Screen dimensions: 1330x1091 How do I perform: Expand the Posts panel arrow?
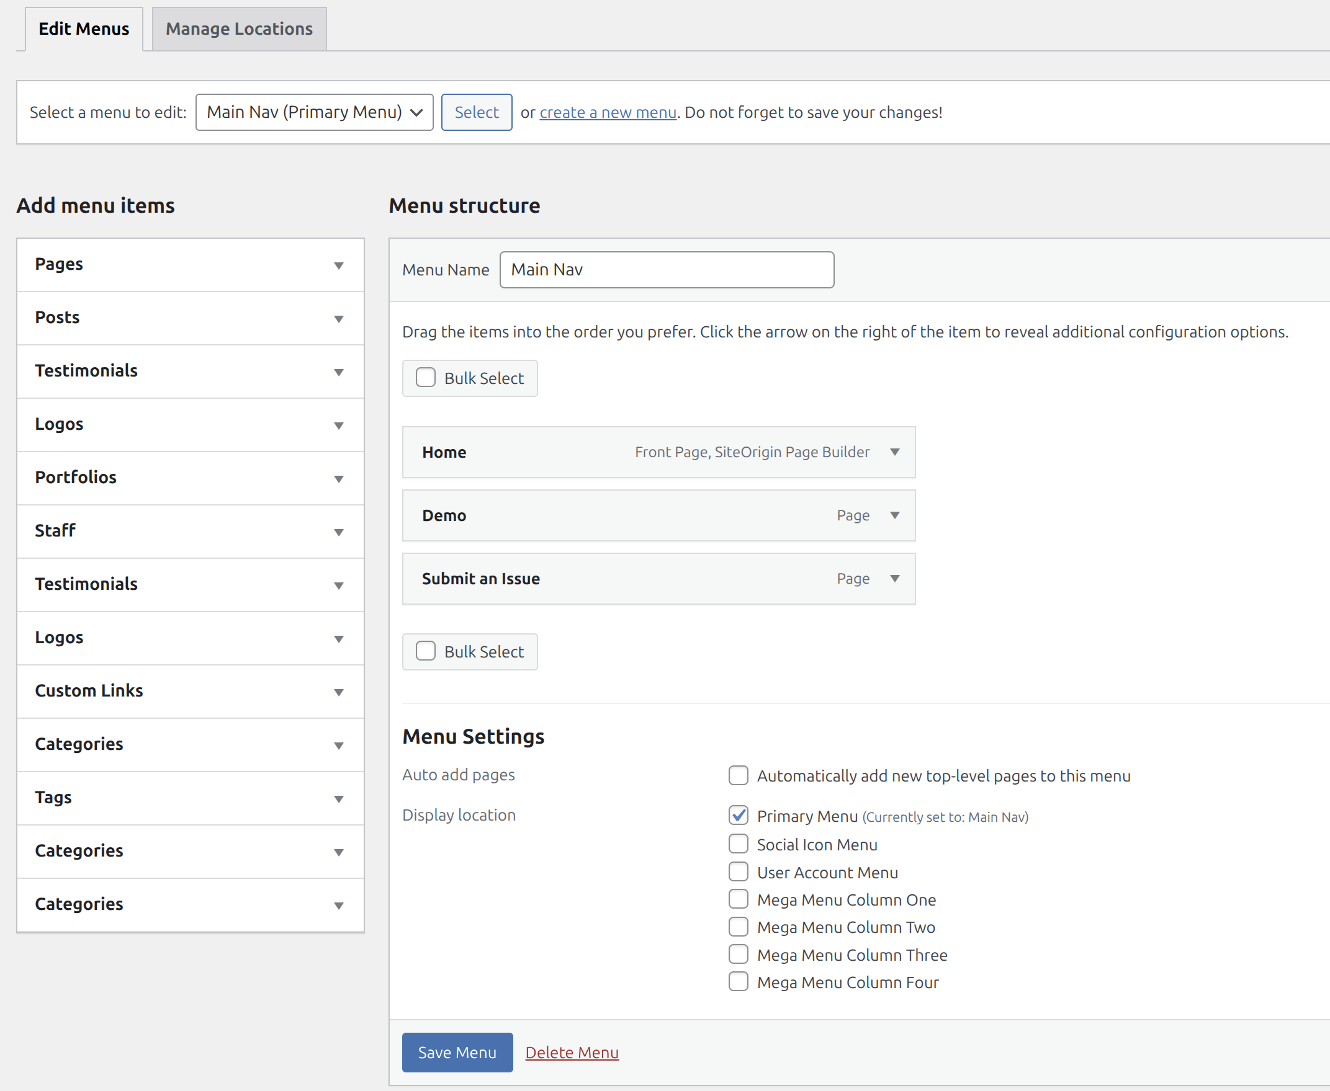coord(338,319)
